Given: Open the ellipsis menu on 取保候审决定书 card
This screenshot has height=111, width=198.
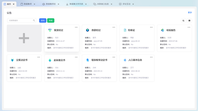Looking at the screenshot, I should coord(114,57).
